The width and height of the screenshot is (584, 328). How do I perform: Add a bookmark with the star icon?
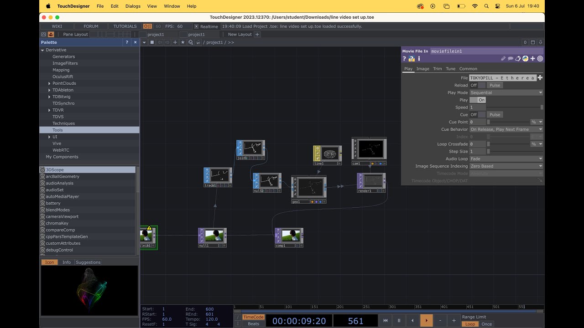[x=183, y=42]
